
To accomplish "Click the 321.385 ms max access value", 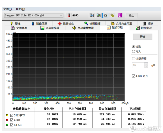I will 107,114.
